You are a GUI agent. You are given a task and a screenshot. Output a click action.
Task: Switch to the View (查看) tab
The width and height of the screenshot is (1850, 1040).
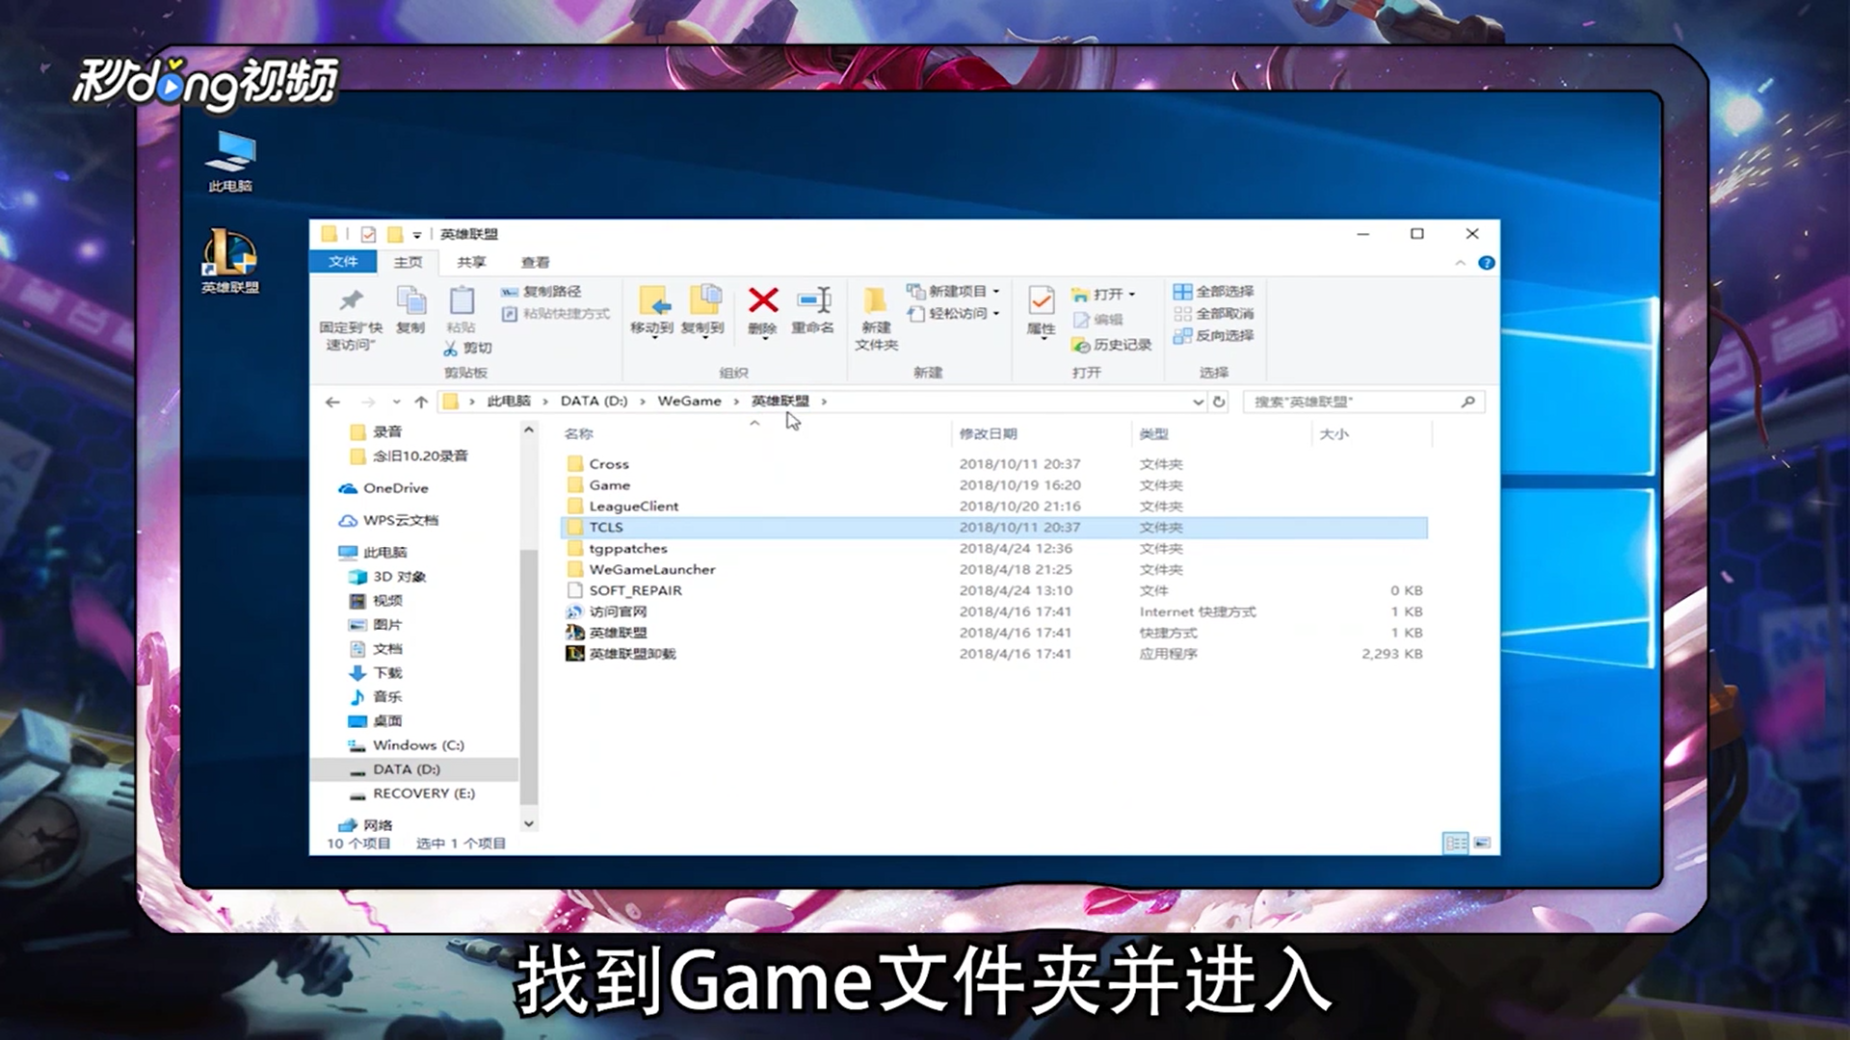point(535,262)
